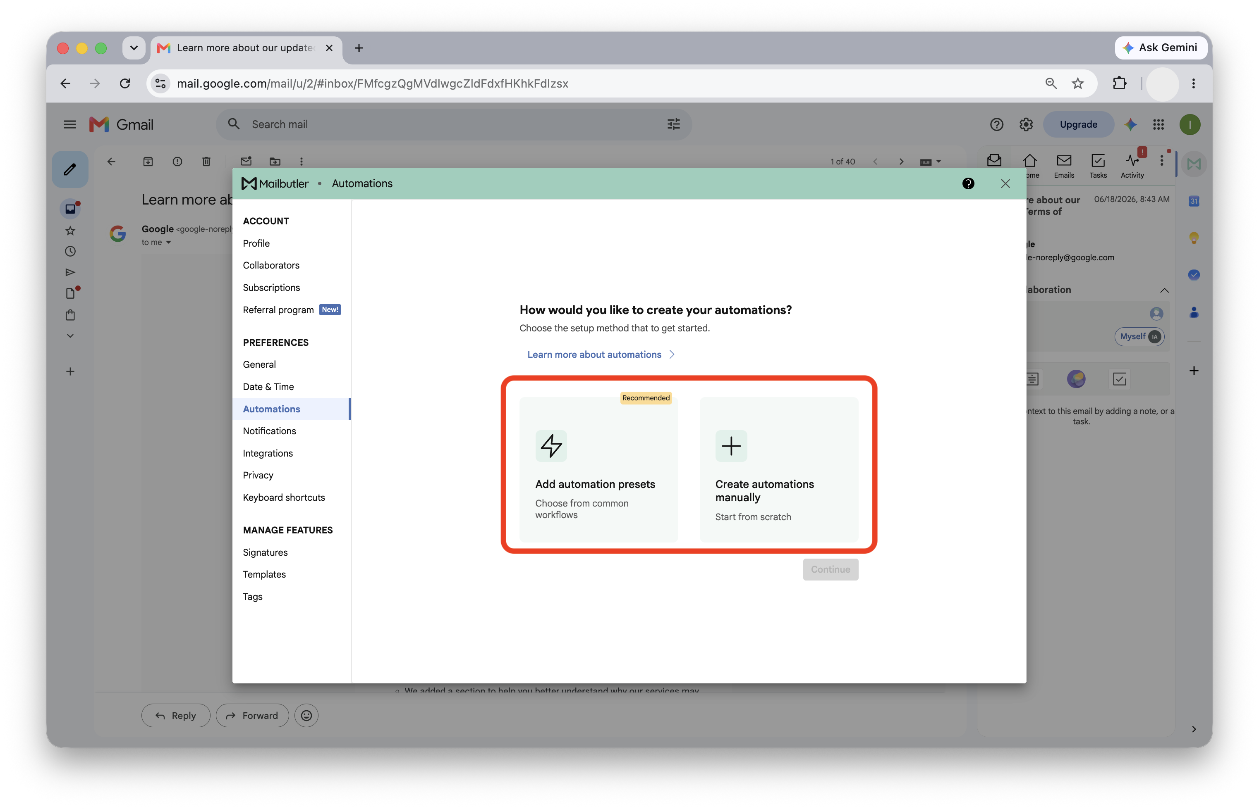Open the Mailbutler Tasks panel icon
Screen dimensions: 1259x809
[1098, 166]
